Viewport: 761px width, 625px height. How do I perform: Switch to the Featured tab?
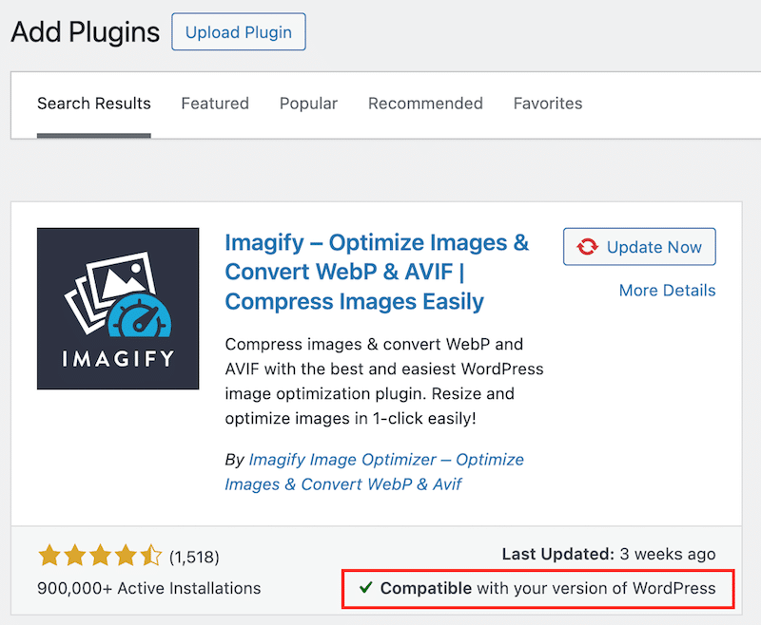[x=215, y=104]
